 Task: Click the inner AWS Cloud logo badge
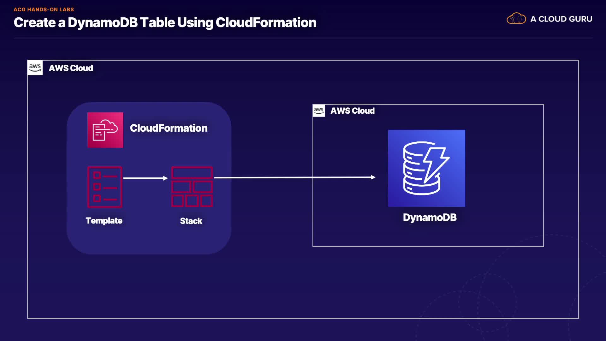pos(318,111)
